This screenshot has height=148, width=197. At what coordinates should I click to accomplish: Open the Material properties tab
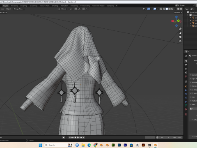click(x=186, y=109)
